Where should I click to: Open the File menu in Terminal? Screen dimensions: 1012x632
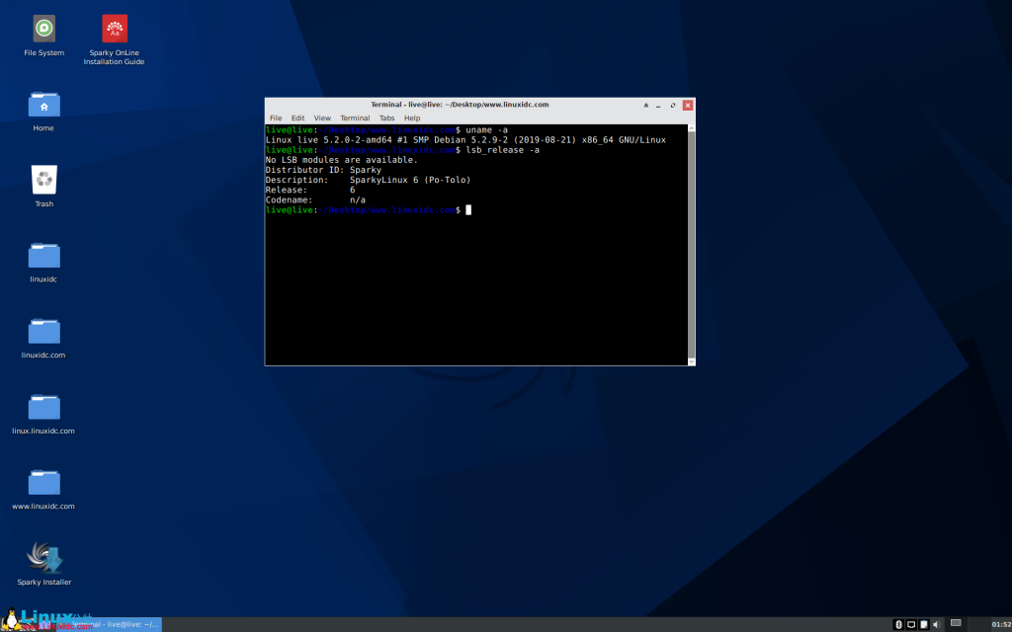click(x=276, y=118)
